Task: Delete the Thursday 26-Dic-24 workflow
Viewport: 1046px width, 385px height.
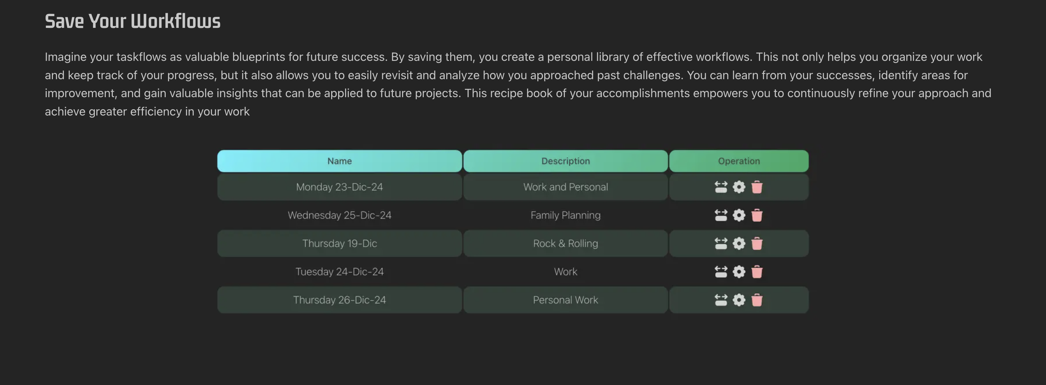Action: tap(757, 300)
